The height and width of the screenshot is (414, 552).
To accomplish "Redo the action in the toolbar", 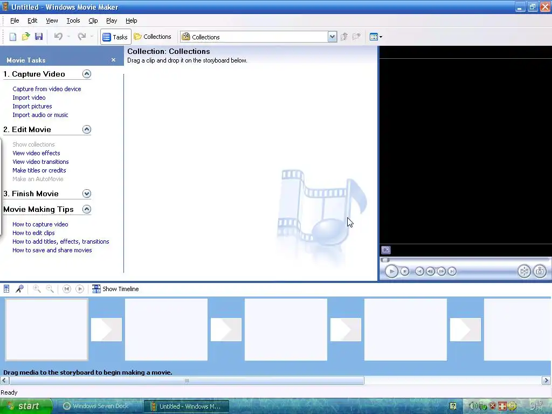I will pos(82,37).
